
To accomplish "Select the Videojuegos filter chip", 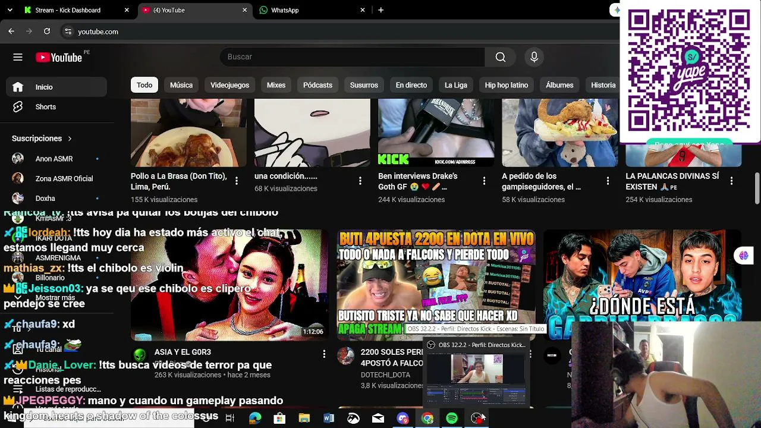I will point(229,85).
